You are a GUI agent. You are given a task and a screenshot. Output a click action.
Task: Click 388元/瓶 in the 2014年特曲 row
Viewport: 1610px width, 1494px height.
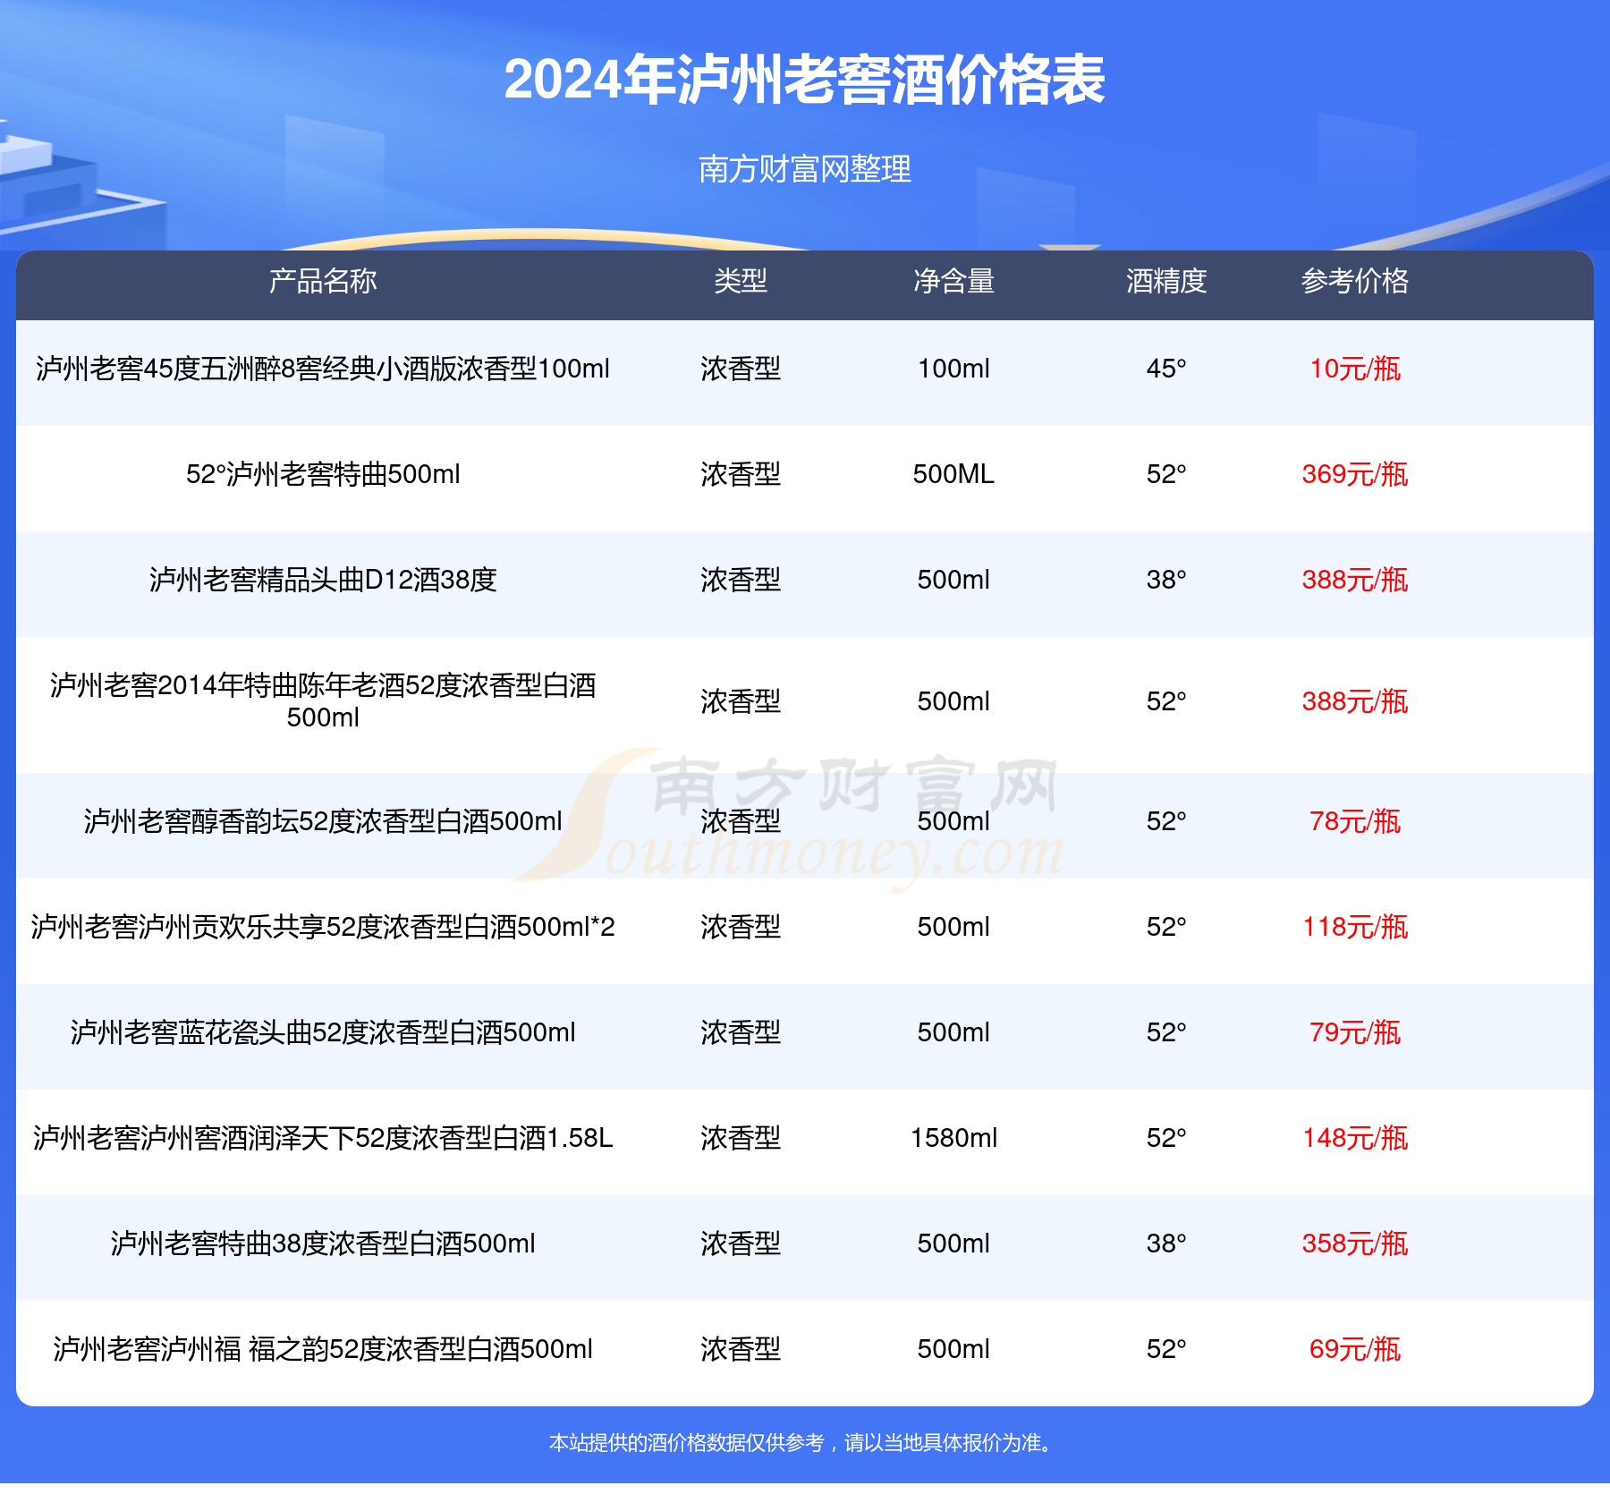(1354, 701)
